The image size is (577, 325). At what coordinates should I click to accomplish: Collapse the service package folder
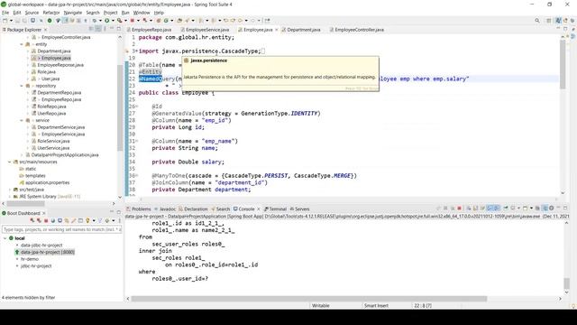22,120
